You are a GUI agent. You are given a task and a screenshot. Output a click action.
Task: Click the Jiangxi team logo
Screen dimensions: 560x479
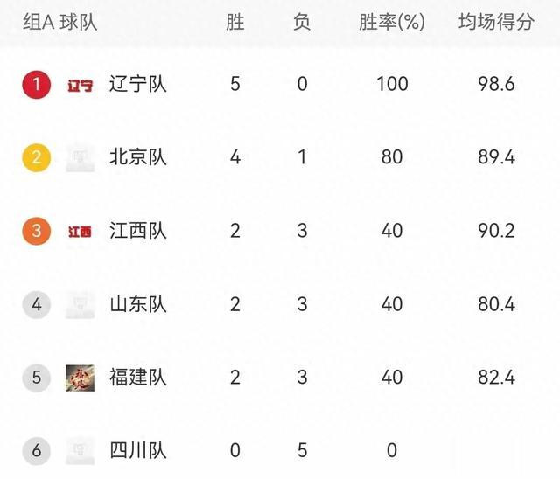point(80,232)
